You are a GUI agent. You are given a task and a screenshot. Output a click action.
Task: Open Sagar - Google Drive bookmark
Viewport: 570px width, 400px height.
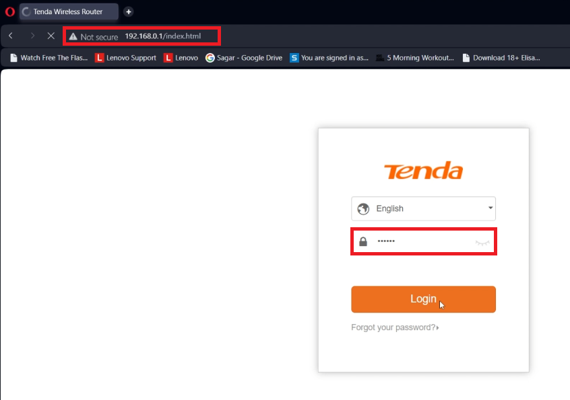244,58
